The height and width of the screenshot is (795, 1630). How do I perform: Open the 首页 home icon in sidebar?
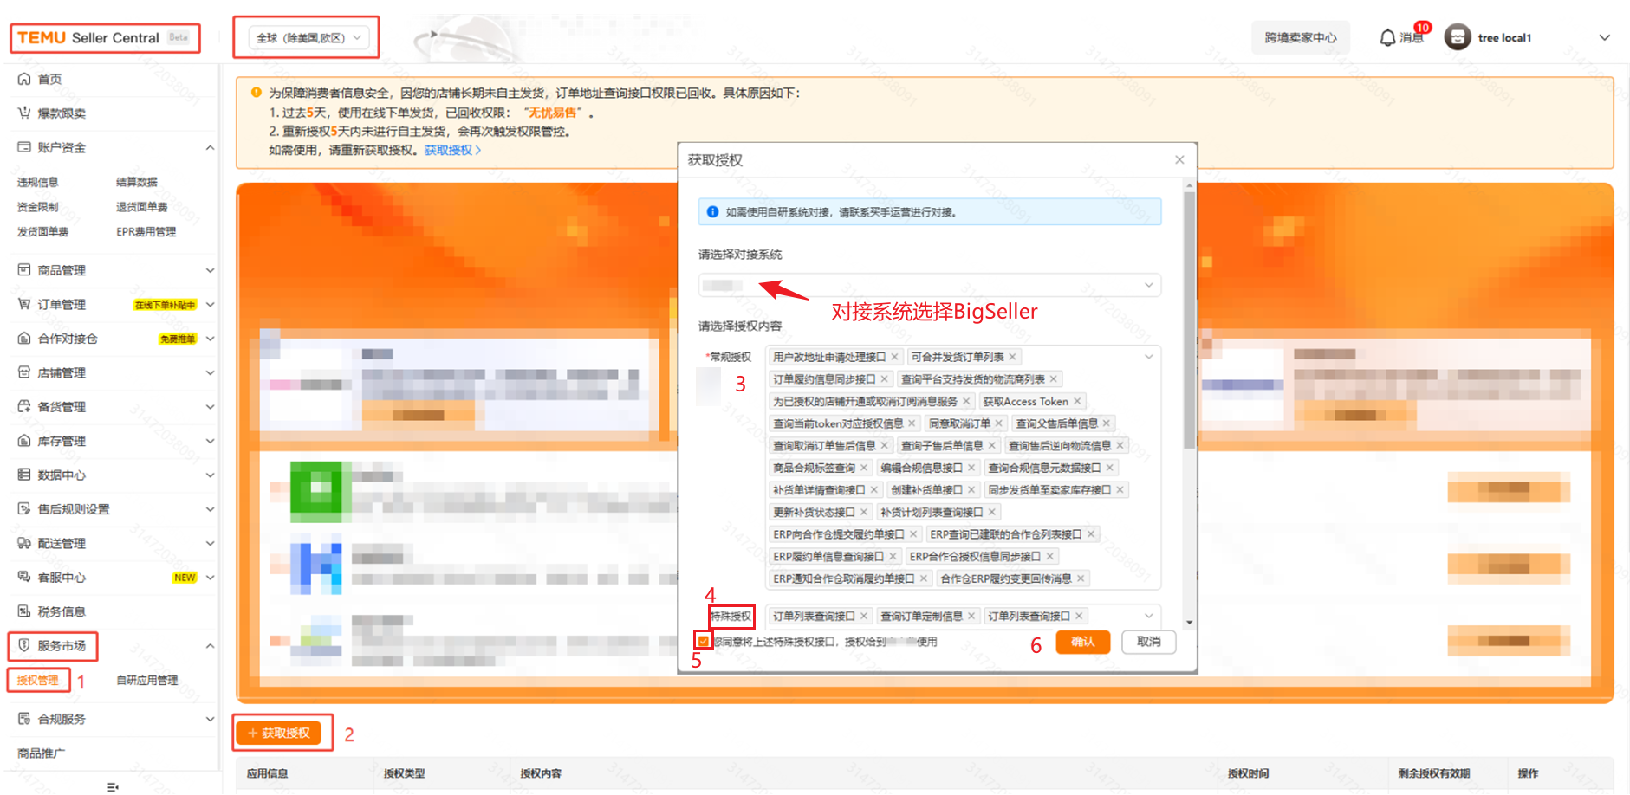[24, 79]
